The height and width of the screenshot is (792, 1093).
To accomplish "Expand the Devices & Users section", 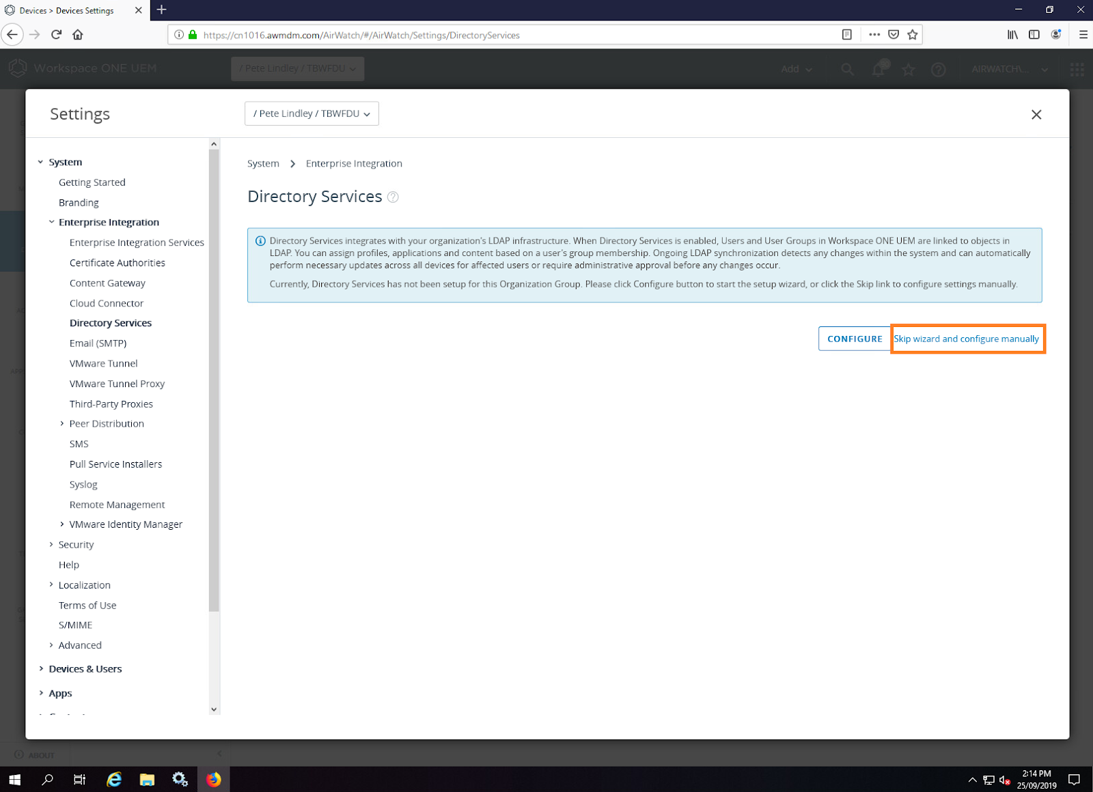I will [41, 669].
